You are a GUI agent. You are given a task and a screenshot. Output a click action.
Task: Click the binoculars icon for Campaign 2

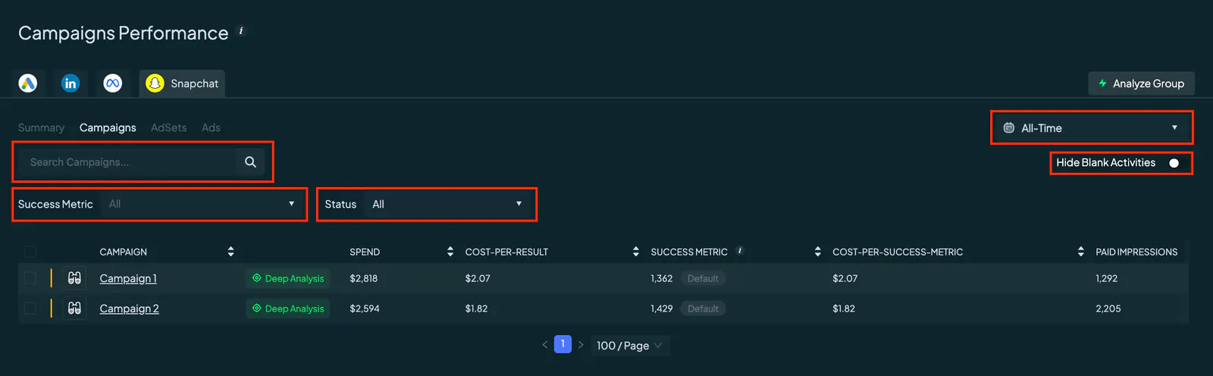[x=74, y=309]
